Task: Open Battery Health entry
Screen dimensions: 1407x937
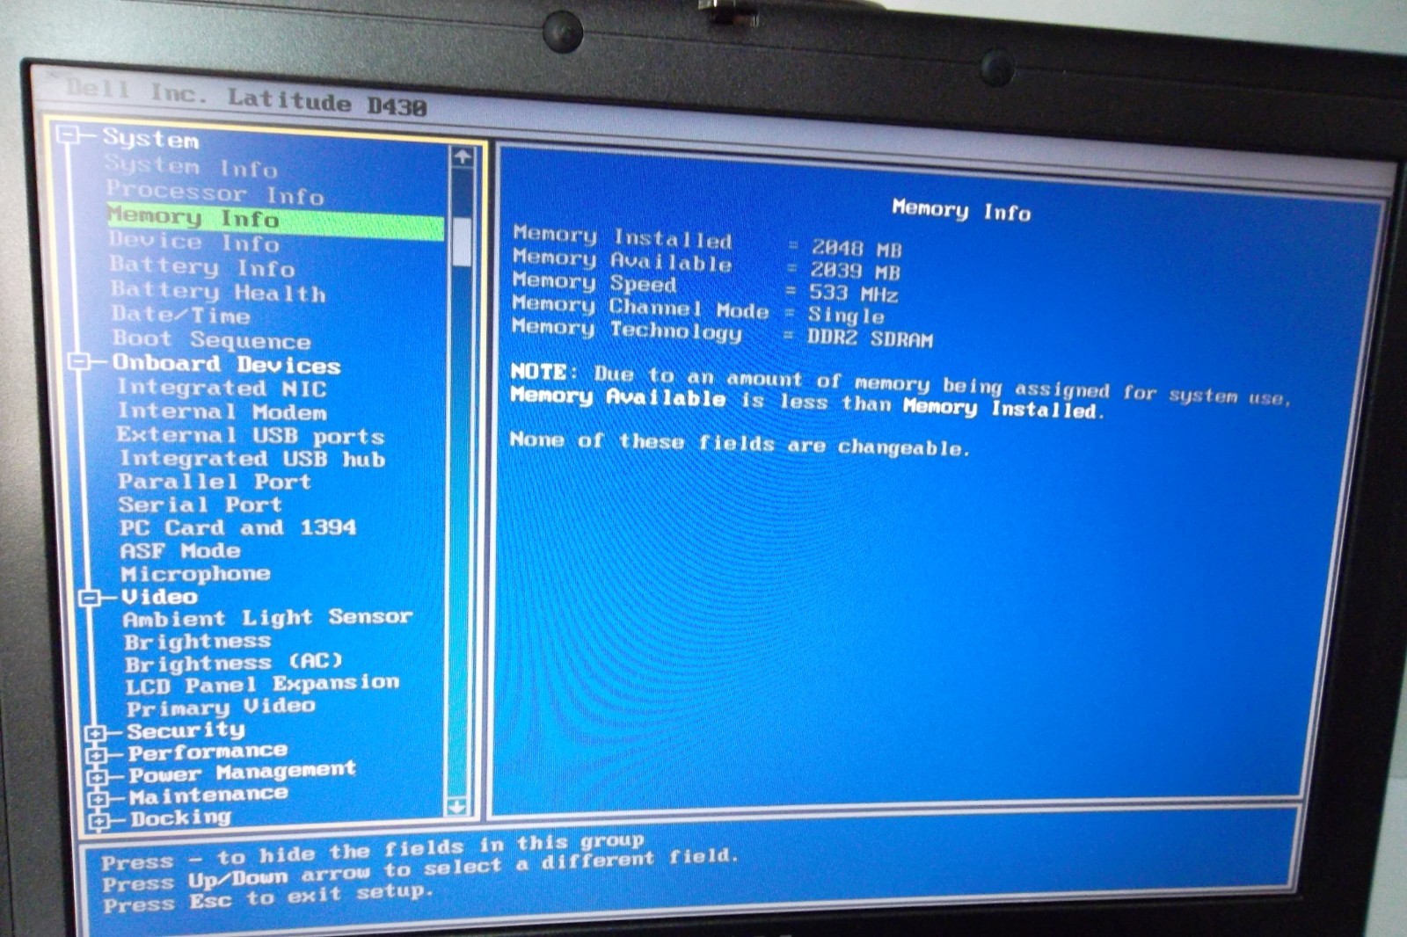Action: (x=219, y=291)
